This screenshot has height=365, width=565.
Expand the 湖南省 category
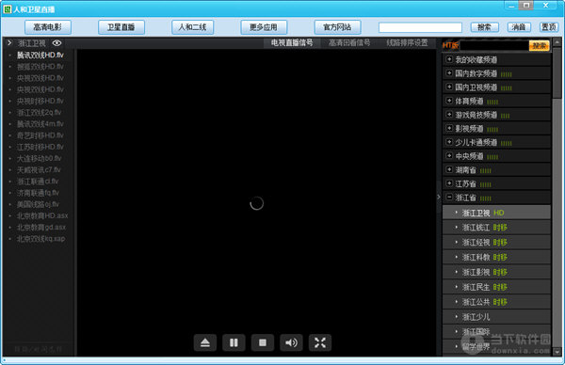click(449, 169)
